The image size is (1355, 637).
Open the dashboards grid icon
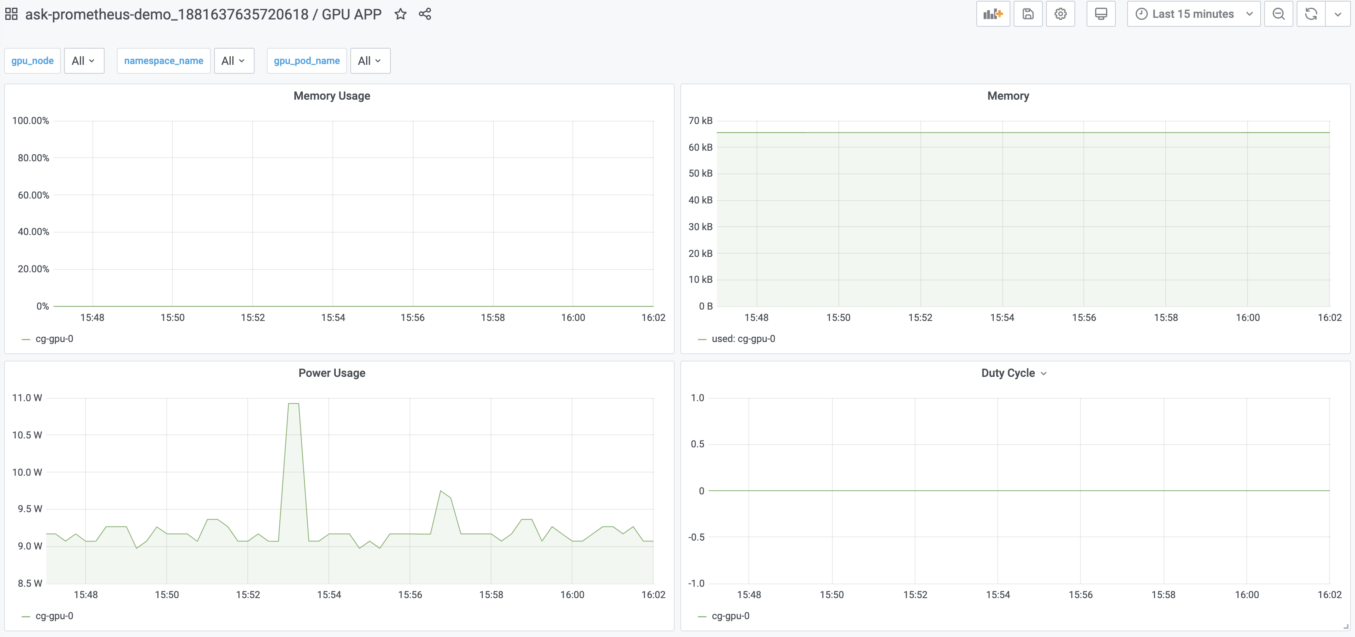11,14
